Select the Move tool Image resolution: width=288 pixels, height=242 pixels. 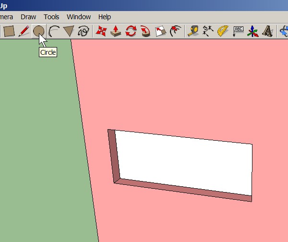click(101, 31)
